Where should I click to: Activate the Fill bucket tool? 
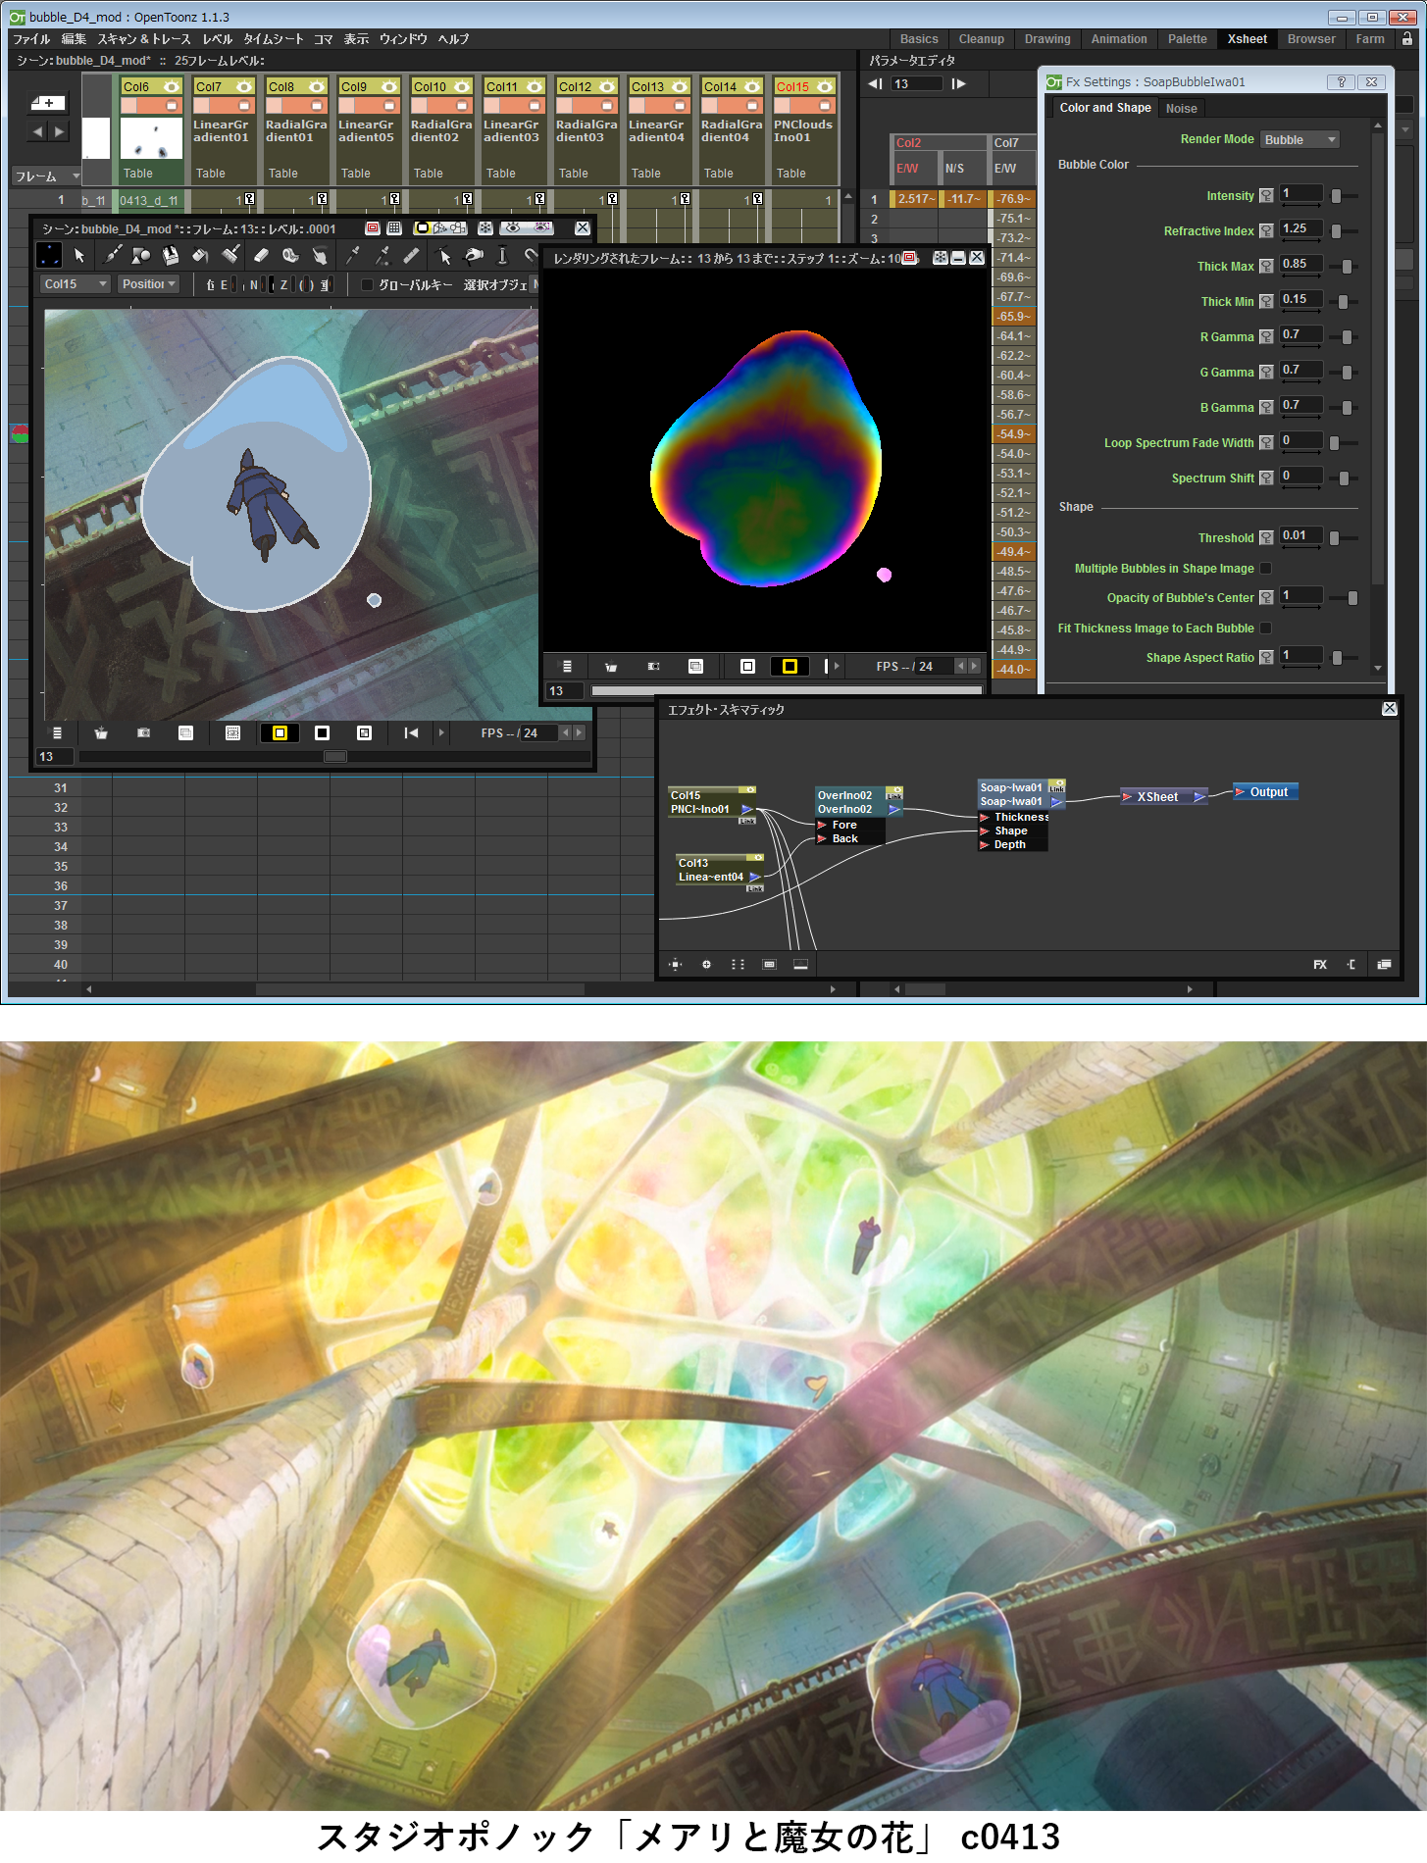[200, 256]
